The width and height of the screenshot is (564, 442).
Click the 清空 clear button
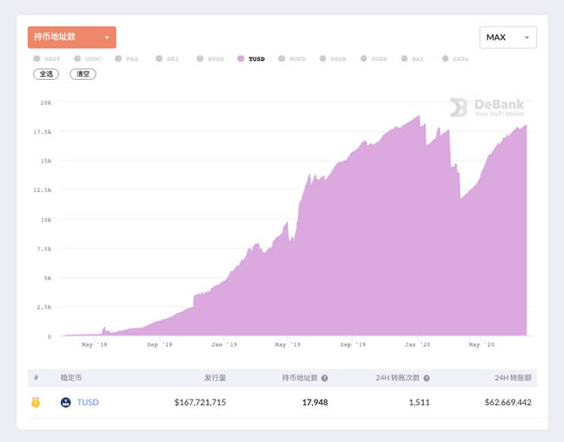pos(83,75)
